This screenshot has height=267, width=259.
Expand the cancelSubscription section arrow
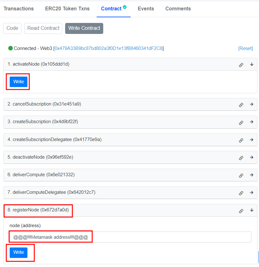click(x=251, y=104)
